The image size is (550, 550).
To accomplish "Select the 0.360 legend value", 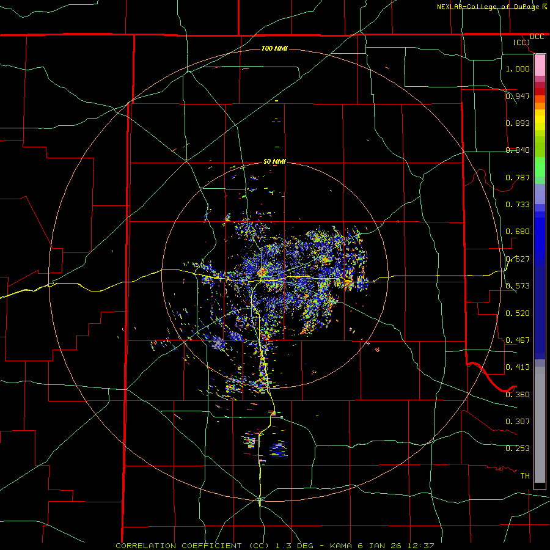I will tap(518, 395).
